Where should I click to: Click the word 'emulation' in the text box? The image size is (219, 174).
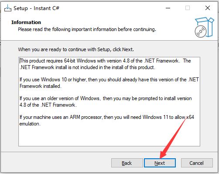30,124
